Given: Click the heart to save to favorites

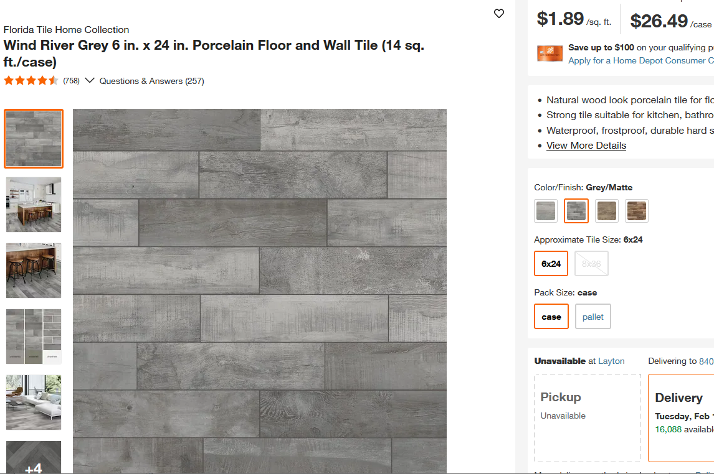Looking at the screenshot, I should click(x=498, y=13).
